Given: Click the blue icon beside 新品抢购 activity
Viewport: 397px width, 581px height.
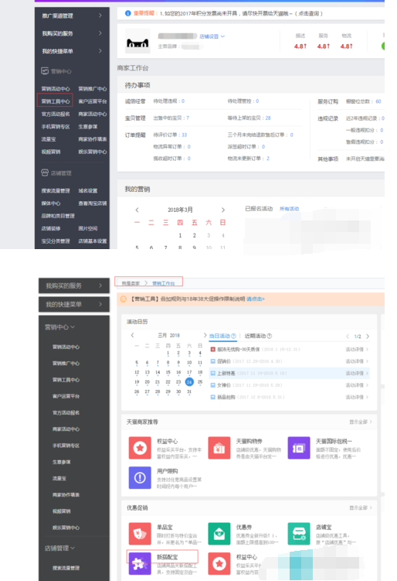Looking at the screenshot, I should 212,397.
